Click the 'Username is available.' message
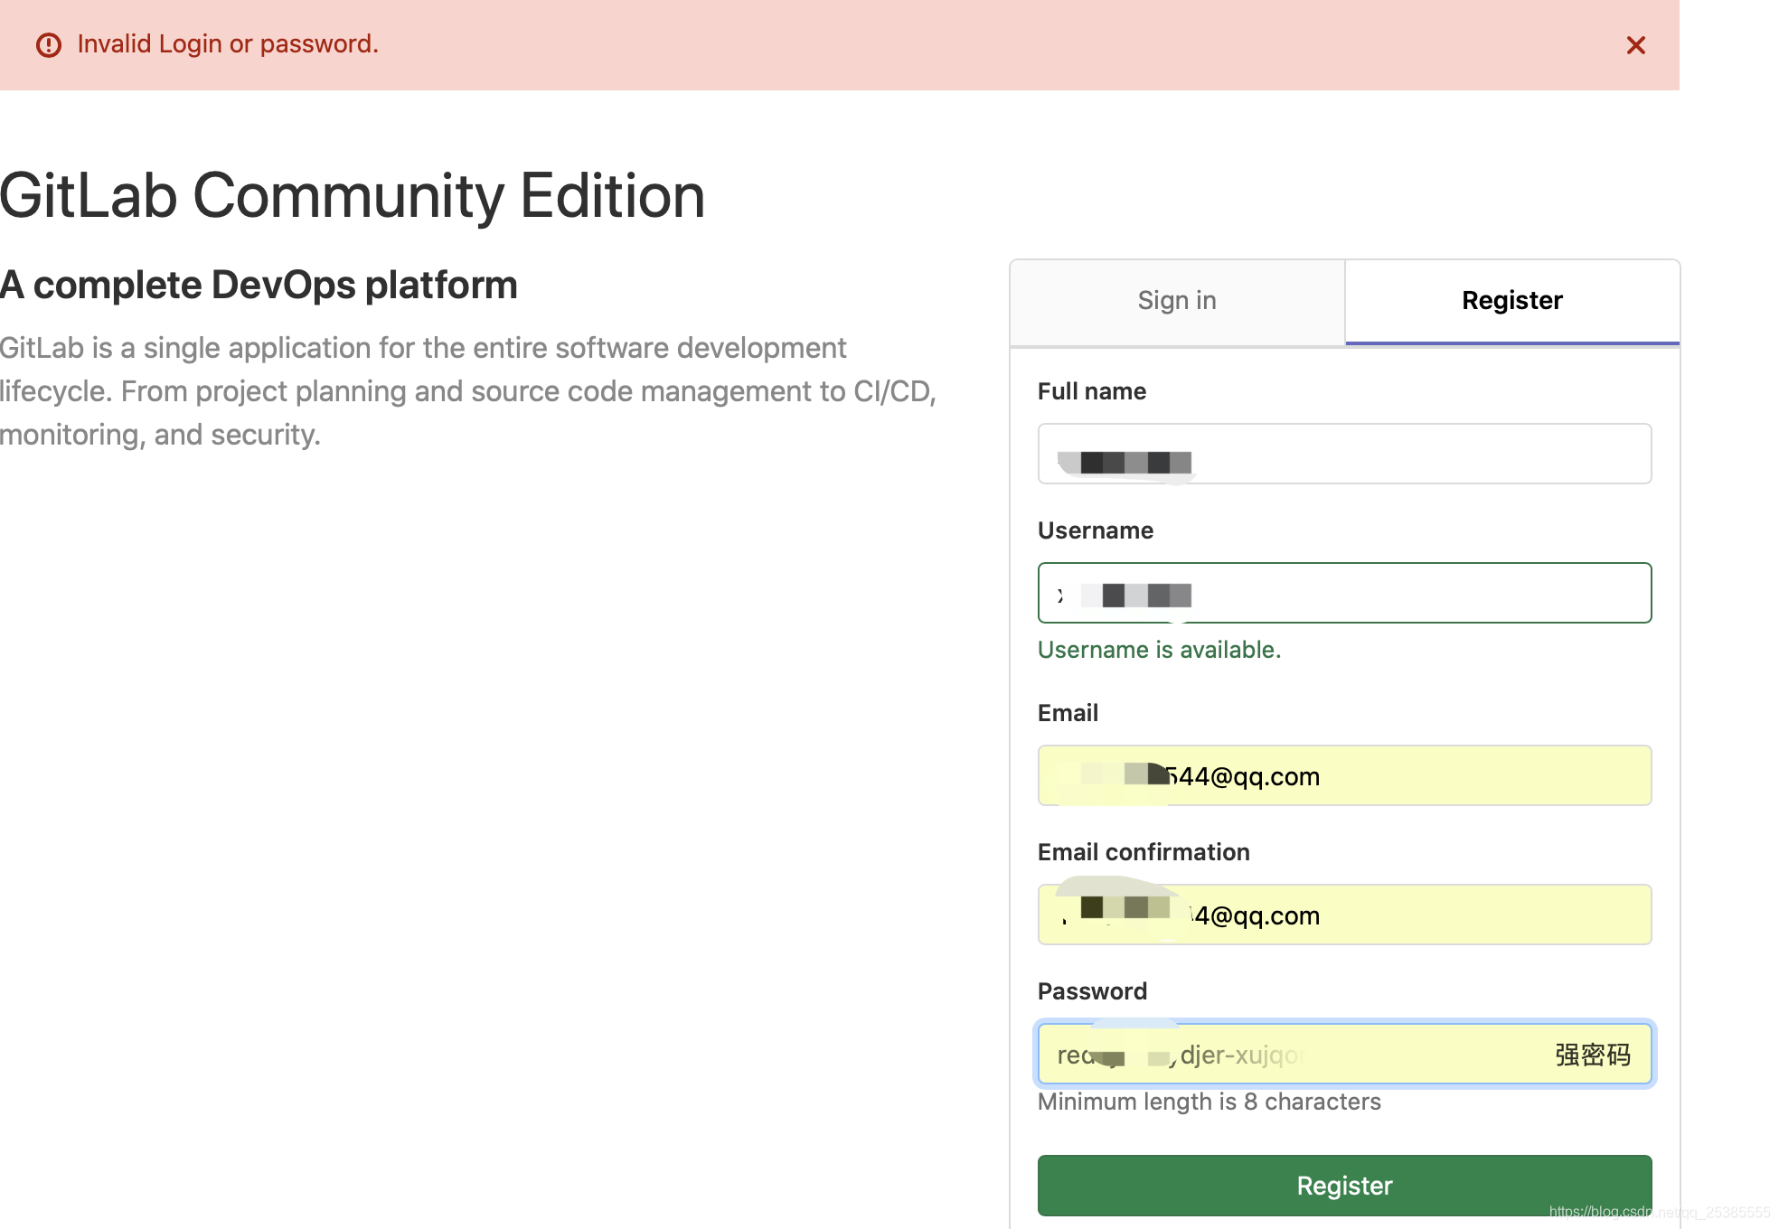This screenshot has width=1779, height=1229. pos(1159,650)
